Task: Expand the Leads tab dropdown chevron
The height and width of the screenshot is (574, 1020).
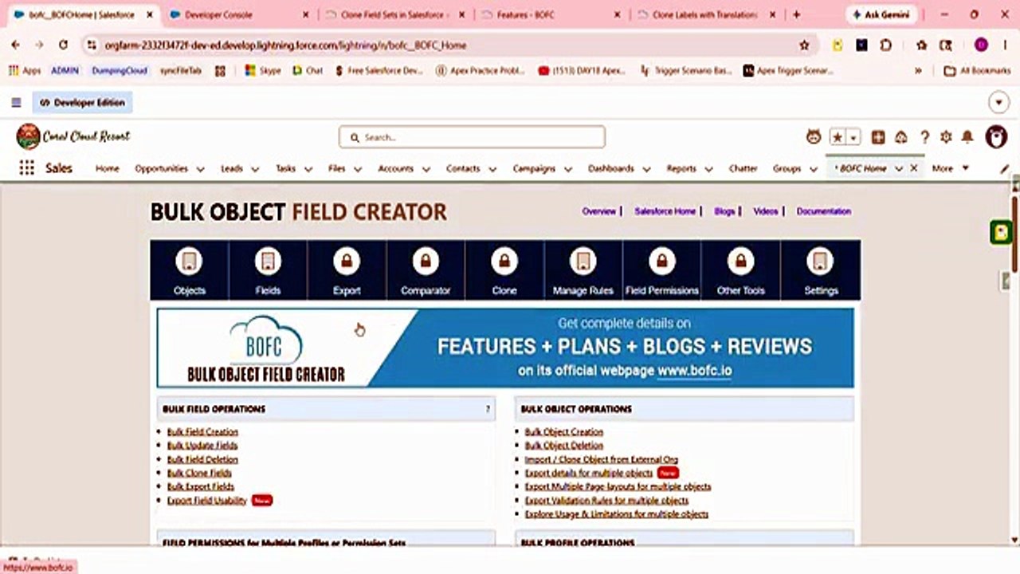Action: point(255,169)
